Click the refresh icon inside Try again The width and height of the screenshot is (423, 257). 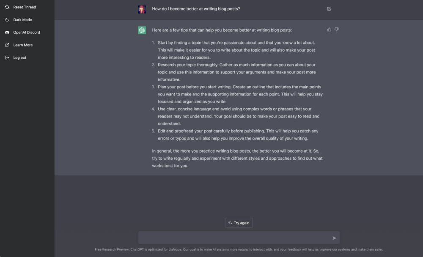pos(231,223)
